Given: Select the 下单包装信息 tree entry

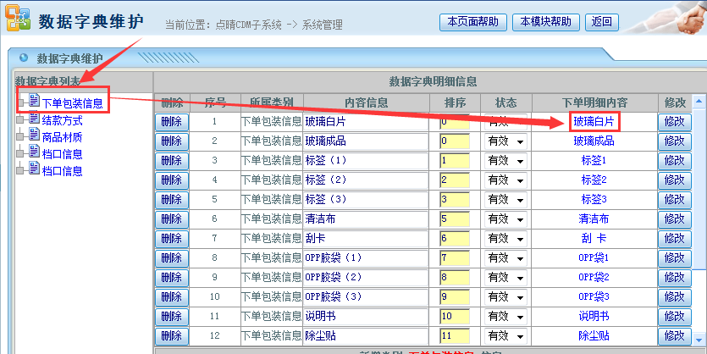Looking at the screenshot, I should 72,103.
